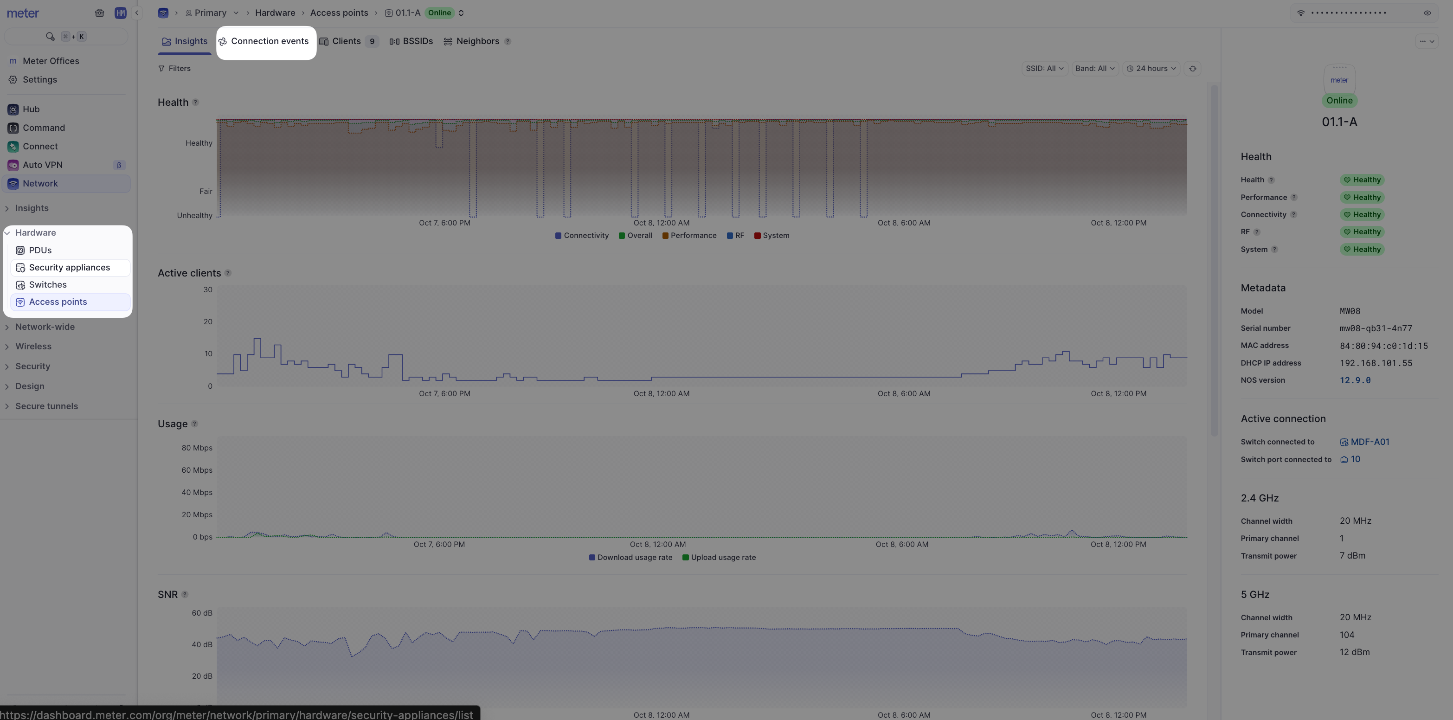Screen dimensions: 1453x720
Task: Open the Band: All dropdown
Action: tap(1094, 69)
